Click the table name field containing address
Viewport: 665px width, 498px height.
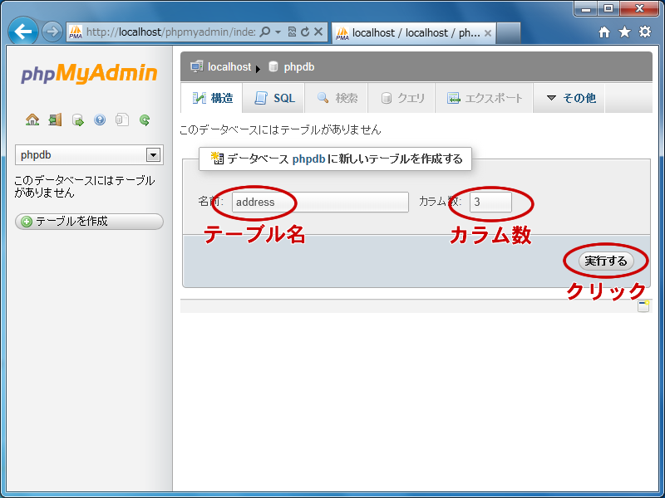[320, 202]
